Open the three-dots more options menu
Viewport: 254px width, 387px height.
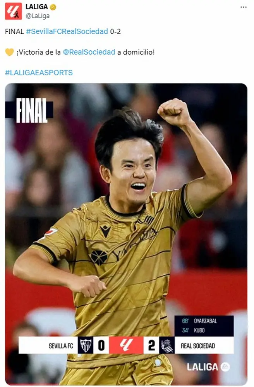[244, 7]
